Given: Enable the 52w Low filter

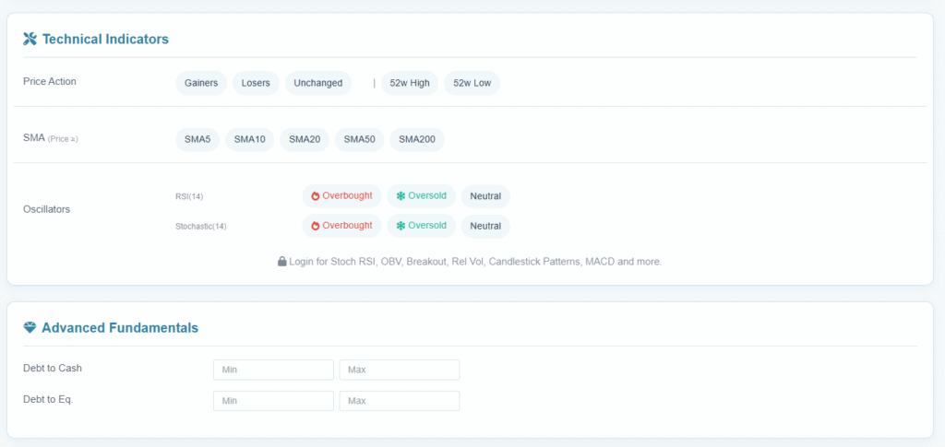Looking at the screenshot, I should click(x=472, y=83).
